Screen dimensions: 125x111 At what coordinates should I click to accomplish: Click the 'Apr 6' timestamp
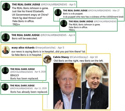tap(72, 35)
